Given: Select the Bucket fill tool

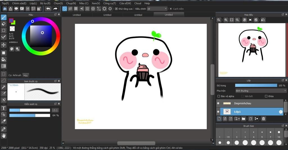Looking at the screenshot, I should tap(3, 60).
